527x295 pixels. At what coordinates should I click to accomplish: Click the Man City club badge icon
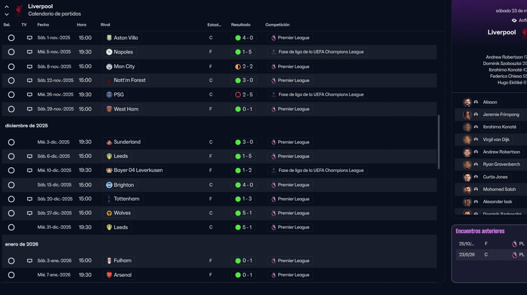[x=109, y=67]
